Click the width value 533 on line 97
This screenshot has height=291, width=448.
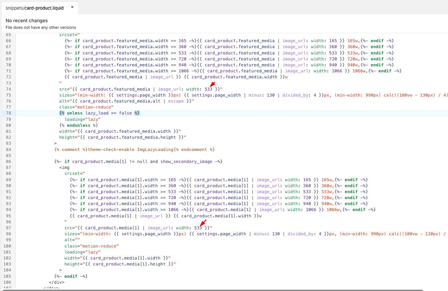(x=198, y=228)
